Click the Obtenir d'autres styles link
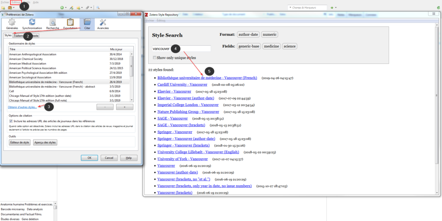The width and height of the screenshot is (442, 221). [x=23, y=107]
